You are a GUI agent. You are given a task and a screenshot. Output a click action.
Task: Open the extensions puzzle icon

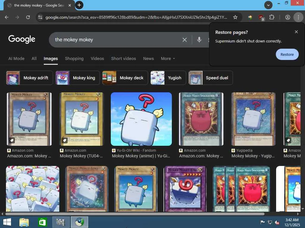(x=272, y=17)
